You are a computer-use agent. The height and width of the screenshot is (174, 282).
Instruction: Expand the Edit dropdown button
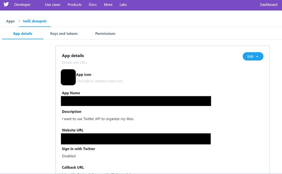[x=253, y=56]
